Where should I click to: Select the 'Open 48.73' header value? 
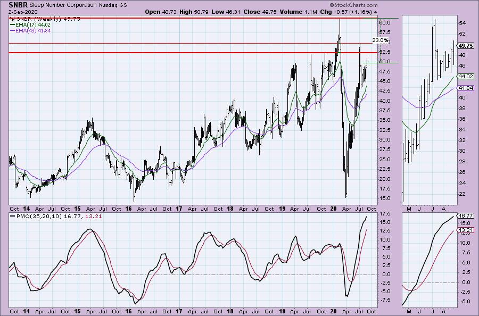click(160, 12)
